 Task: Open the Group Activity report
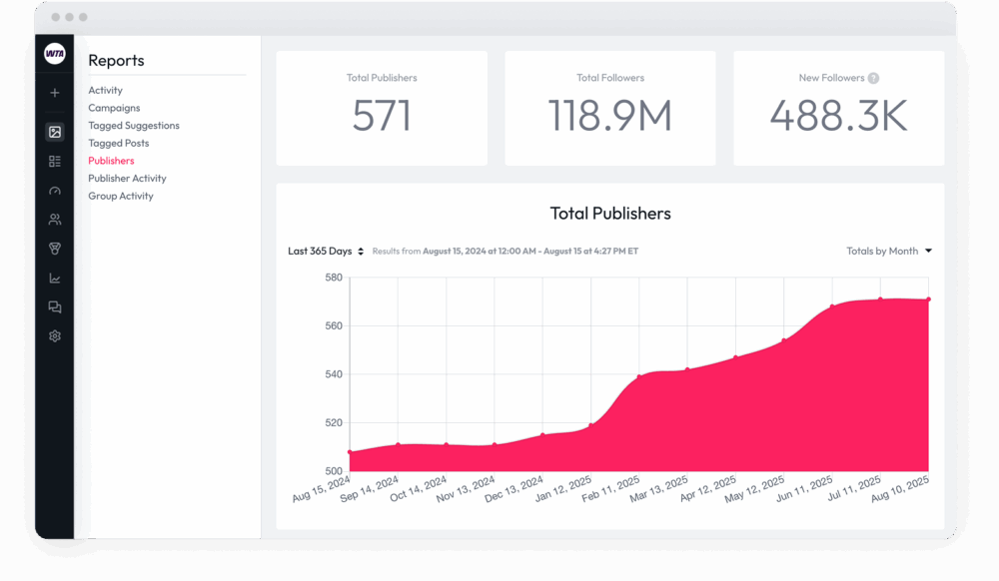coord(121,197)
